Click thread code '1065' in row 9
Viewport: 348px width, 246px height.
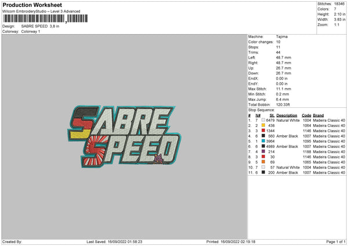point(307,162)
